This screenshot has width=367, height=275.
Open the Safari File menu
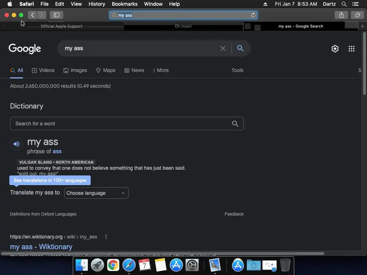44,4
